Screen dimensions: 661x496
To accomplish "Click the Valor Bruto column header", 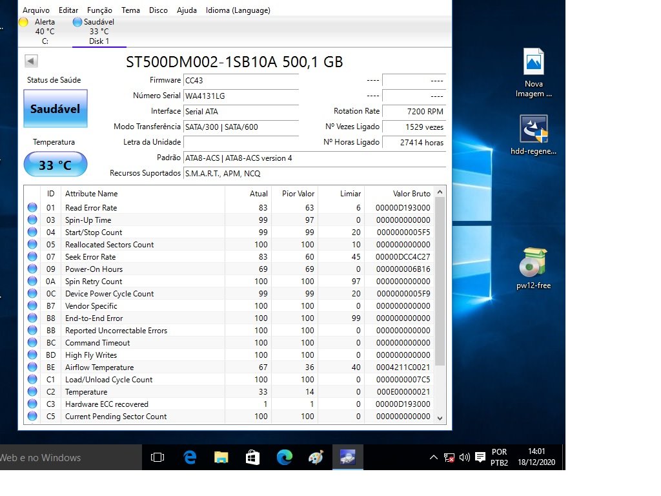I will (x=411, y=194).
